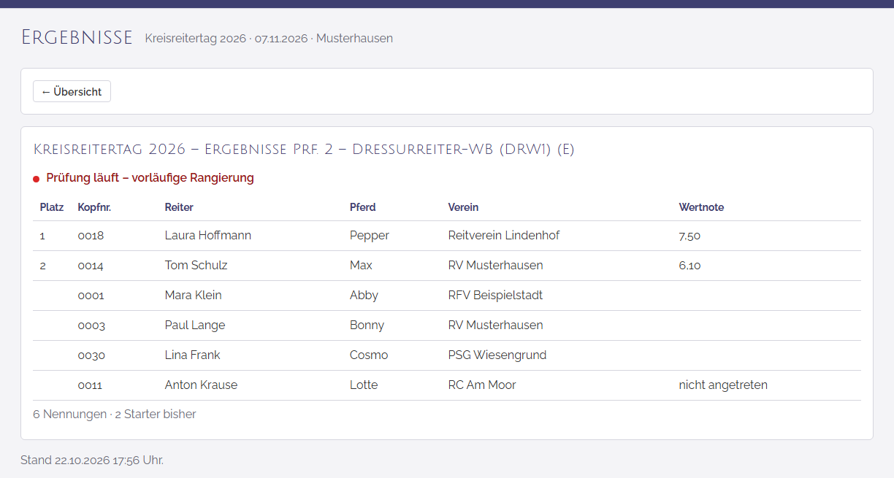Click RV Musterhausen in Tom Schulz's row

coord(495,266)
